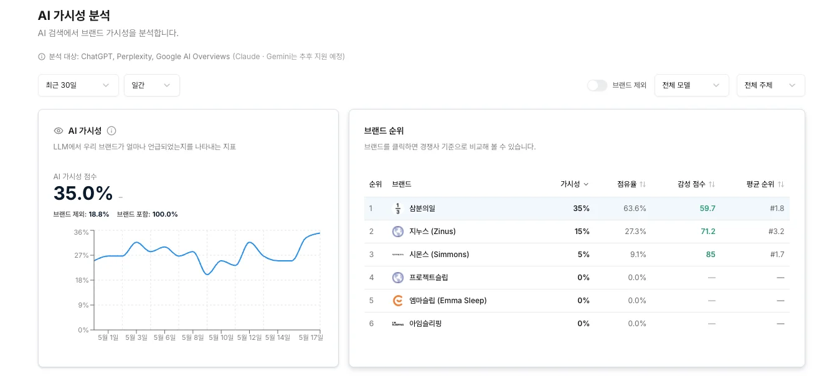Click the info icon before 분석 대상 text

coord(42,57)
